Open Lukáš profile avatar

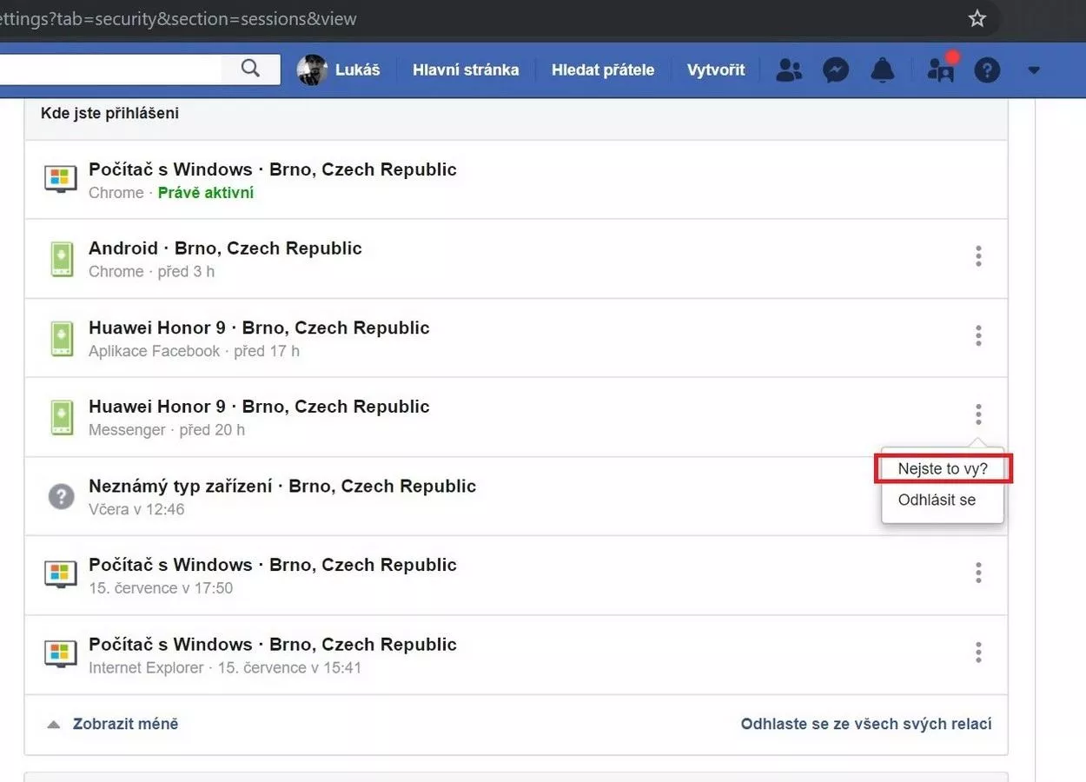pos(312,70)
